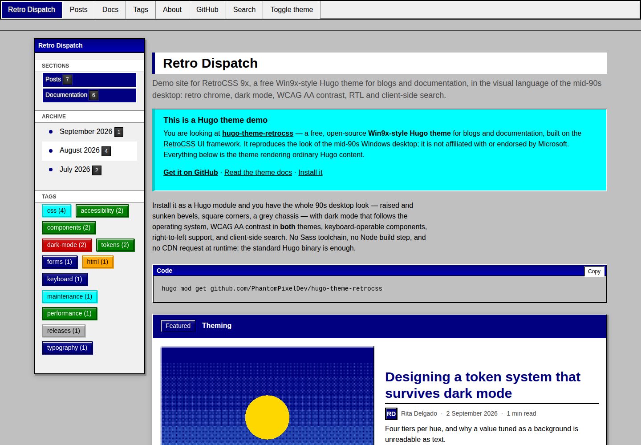The height and width of the screenshot is (445, 641).
Task: Open Search in the top navigation
Action: coord(244,9)
